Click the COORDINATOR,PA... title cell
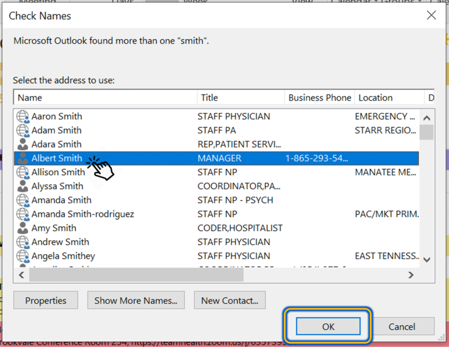The width and height of the screenshot is (449, 347). point(239,186)
